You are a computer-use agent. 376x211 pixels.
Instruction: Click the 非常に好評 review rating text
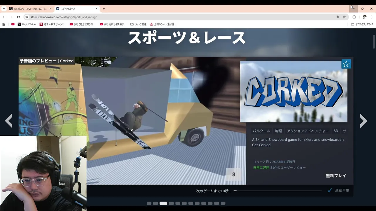click(261, 168)
